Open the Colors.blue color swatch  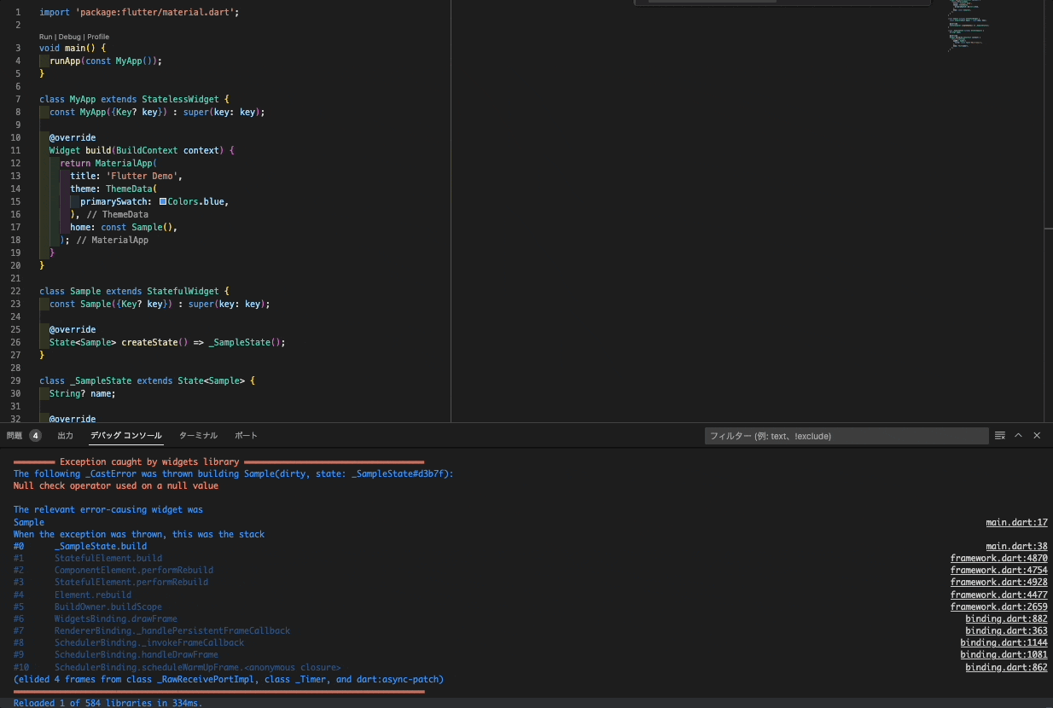click(x=163, y=201)
